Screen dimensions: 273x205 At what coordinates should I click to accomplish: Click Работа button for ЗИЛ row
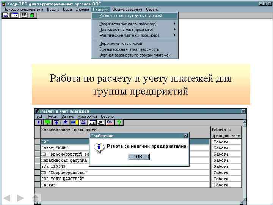[226, 142]
